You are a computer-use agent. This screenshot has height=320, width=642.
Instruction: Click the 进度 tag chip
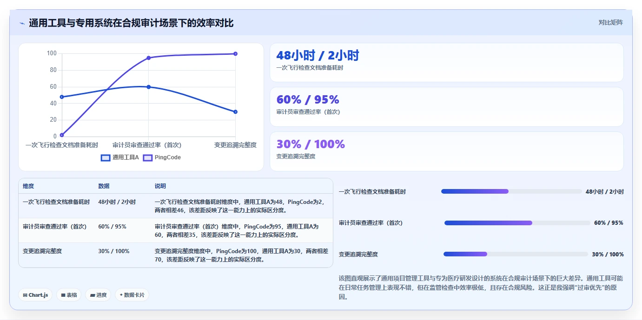(98, 295)
